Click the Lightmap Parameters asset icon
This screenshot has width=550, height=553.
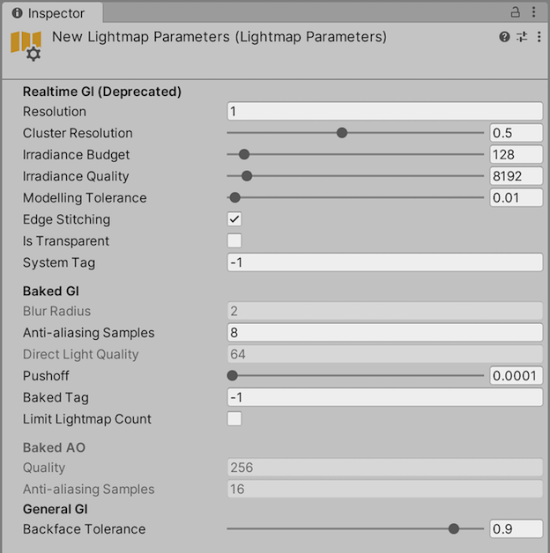[26, 46]
